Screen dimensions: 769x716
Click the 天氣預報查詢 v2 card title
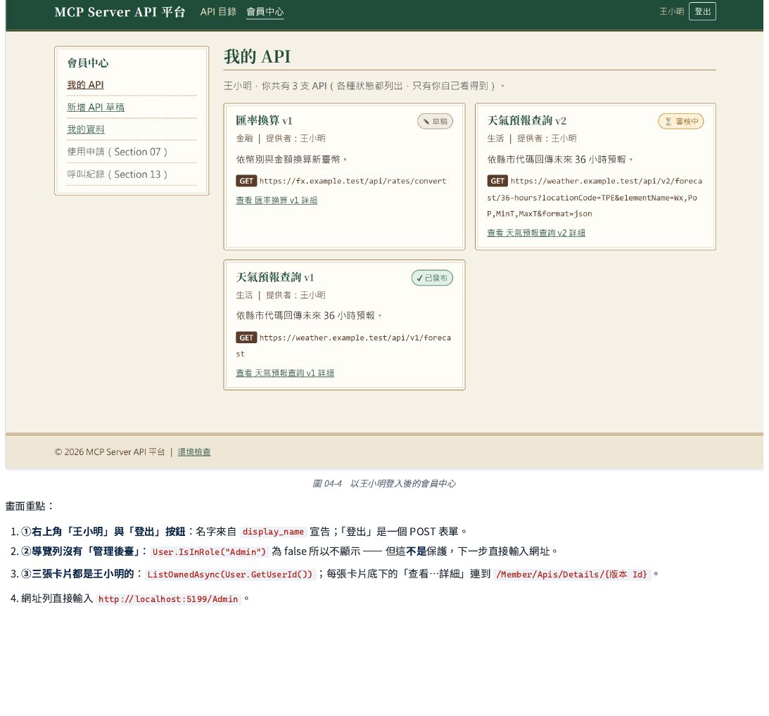pos(527,121)
